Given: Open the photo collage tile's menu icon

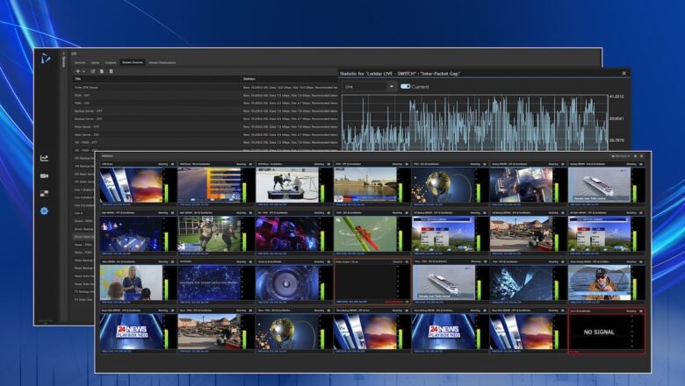Looking at the screenshot, I should click(x=563, y=164).
